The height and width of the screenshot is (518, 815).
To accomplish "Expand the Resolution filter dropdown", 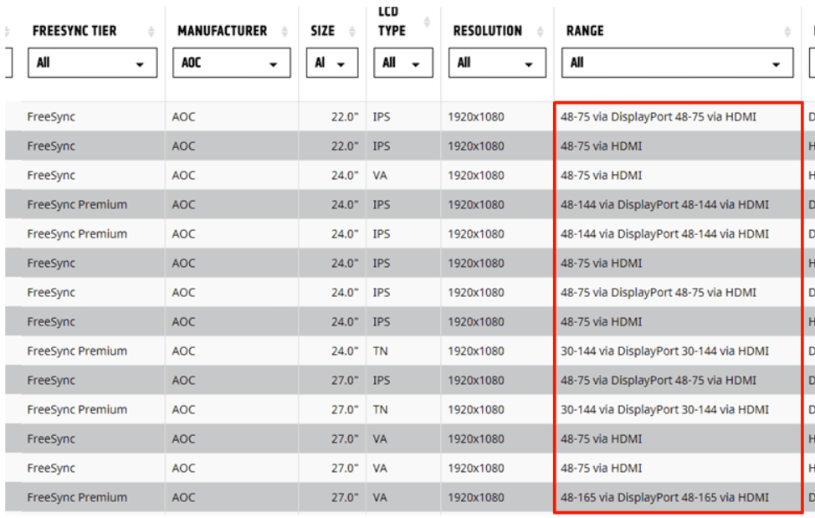I will coord(497,63).
